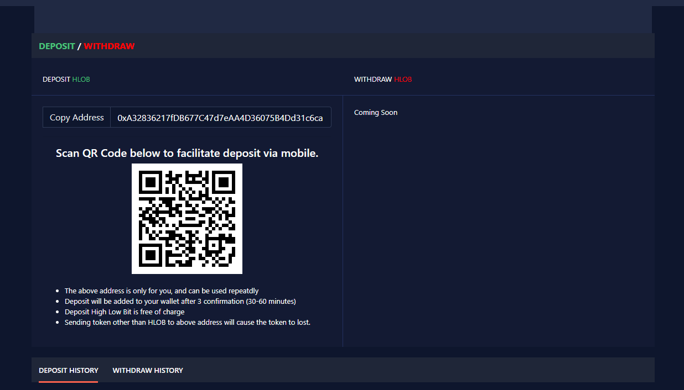Click the note about address used repeatedly
684x390 pixels.
coord(162,291)
